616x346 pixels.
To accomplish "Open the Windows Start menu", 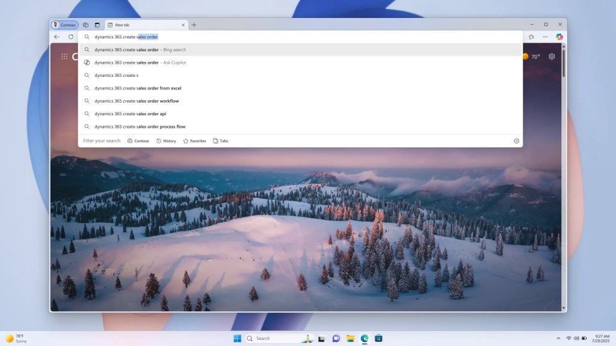I will [x=236, y=338].
